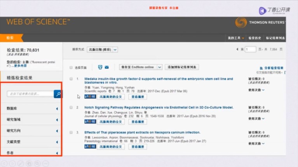Click the email results envelope icon
The width and height of the screenshot is (298, 167).
tap(106, 67)
